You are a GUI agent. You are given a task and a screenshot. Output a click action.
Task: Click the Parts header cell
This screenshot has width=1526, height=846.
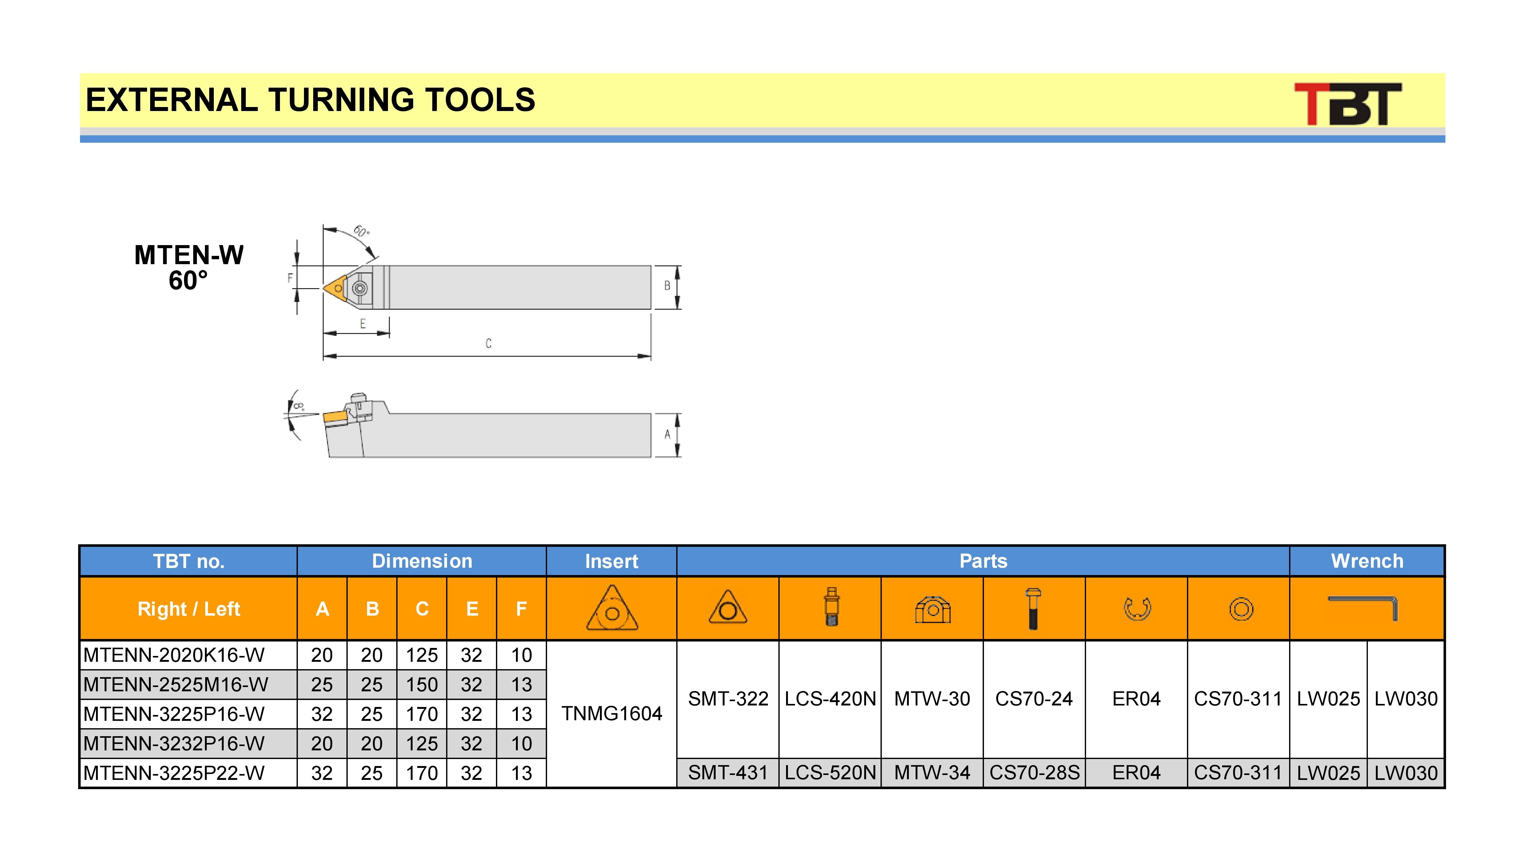(983, 561)
